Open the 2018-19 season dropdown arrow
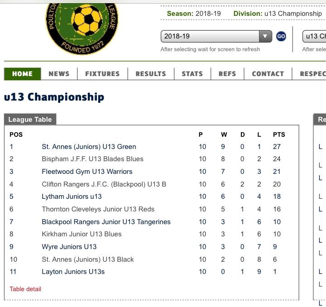This screenshot has width=326, height=307. [x=265, y=36]
